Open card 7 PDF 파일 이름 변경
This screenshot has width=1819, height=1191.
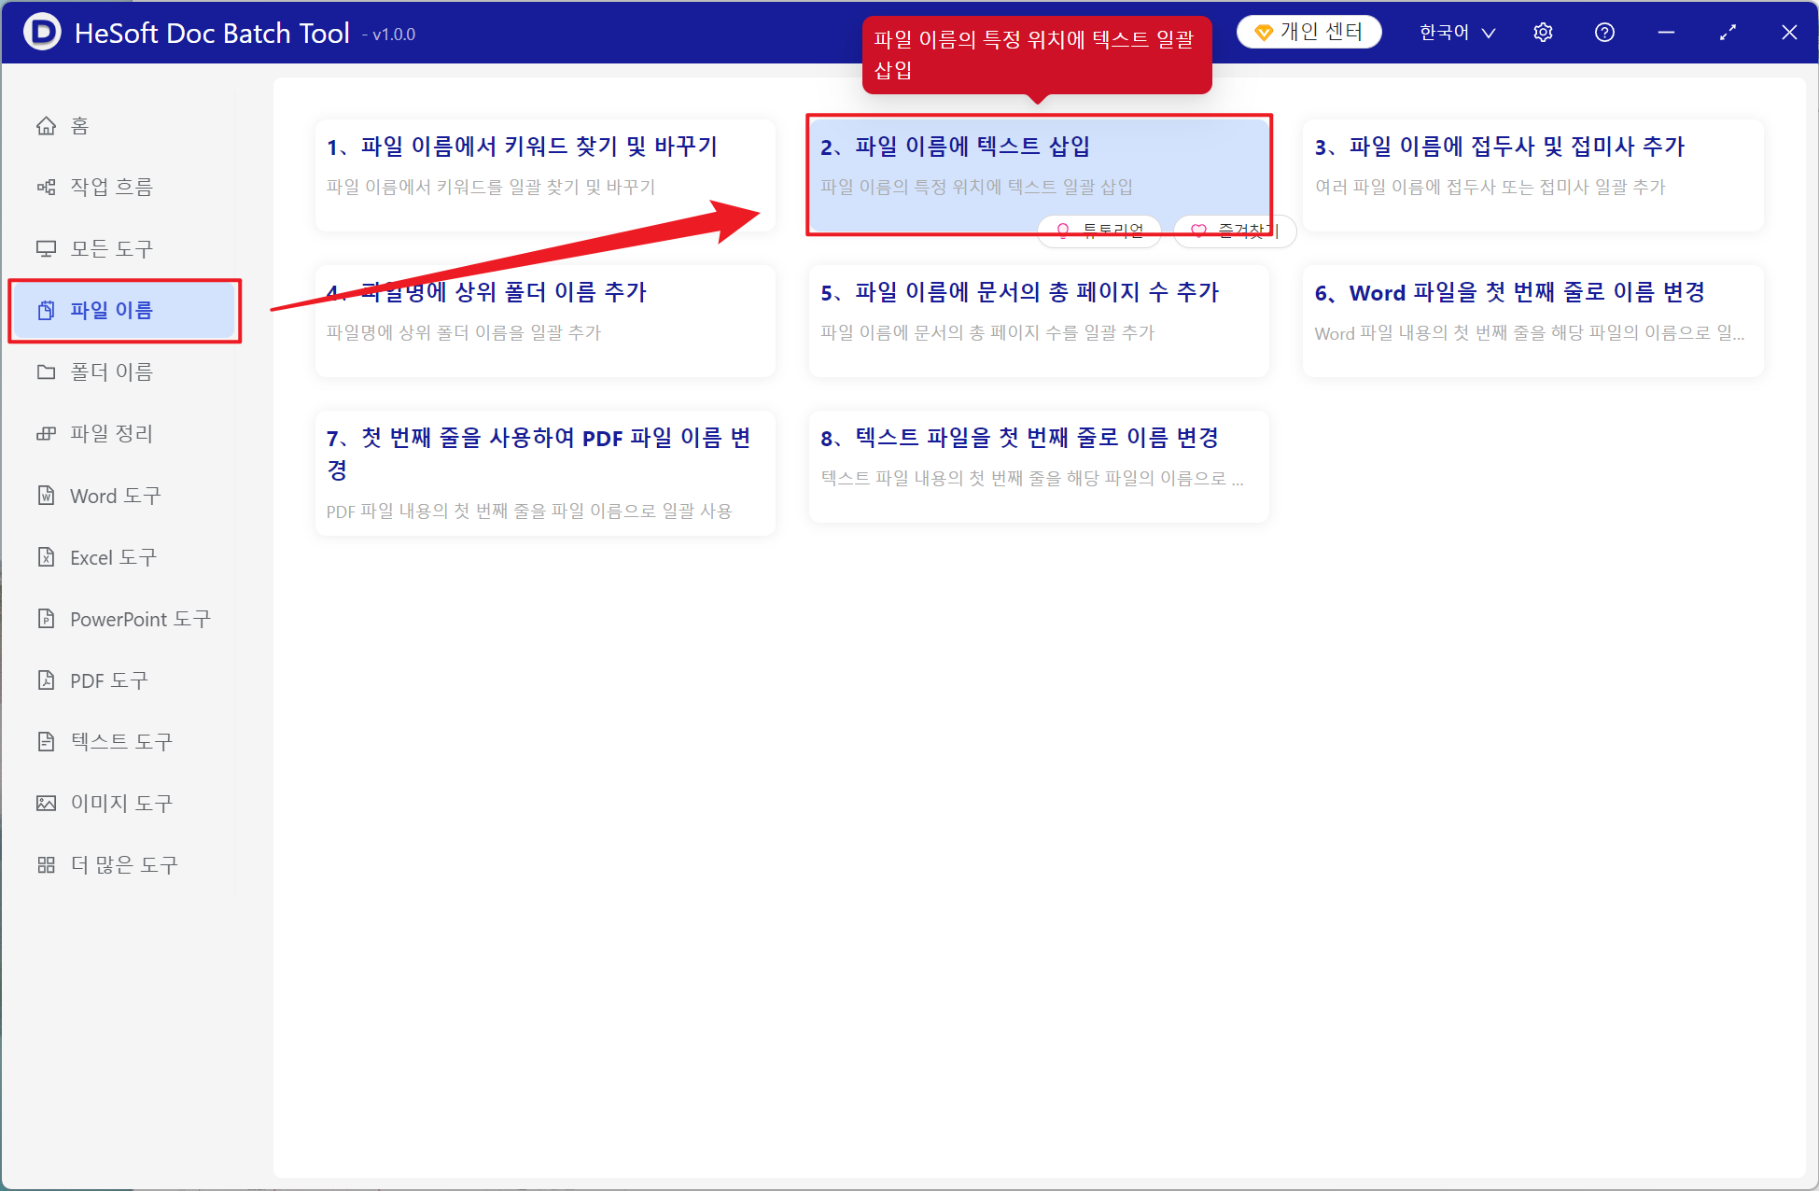point(545,472)
